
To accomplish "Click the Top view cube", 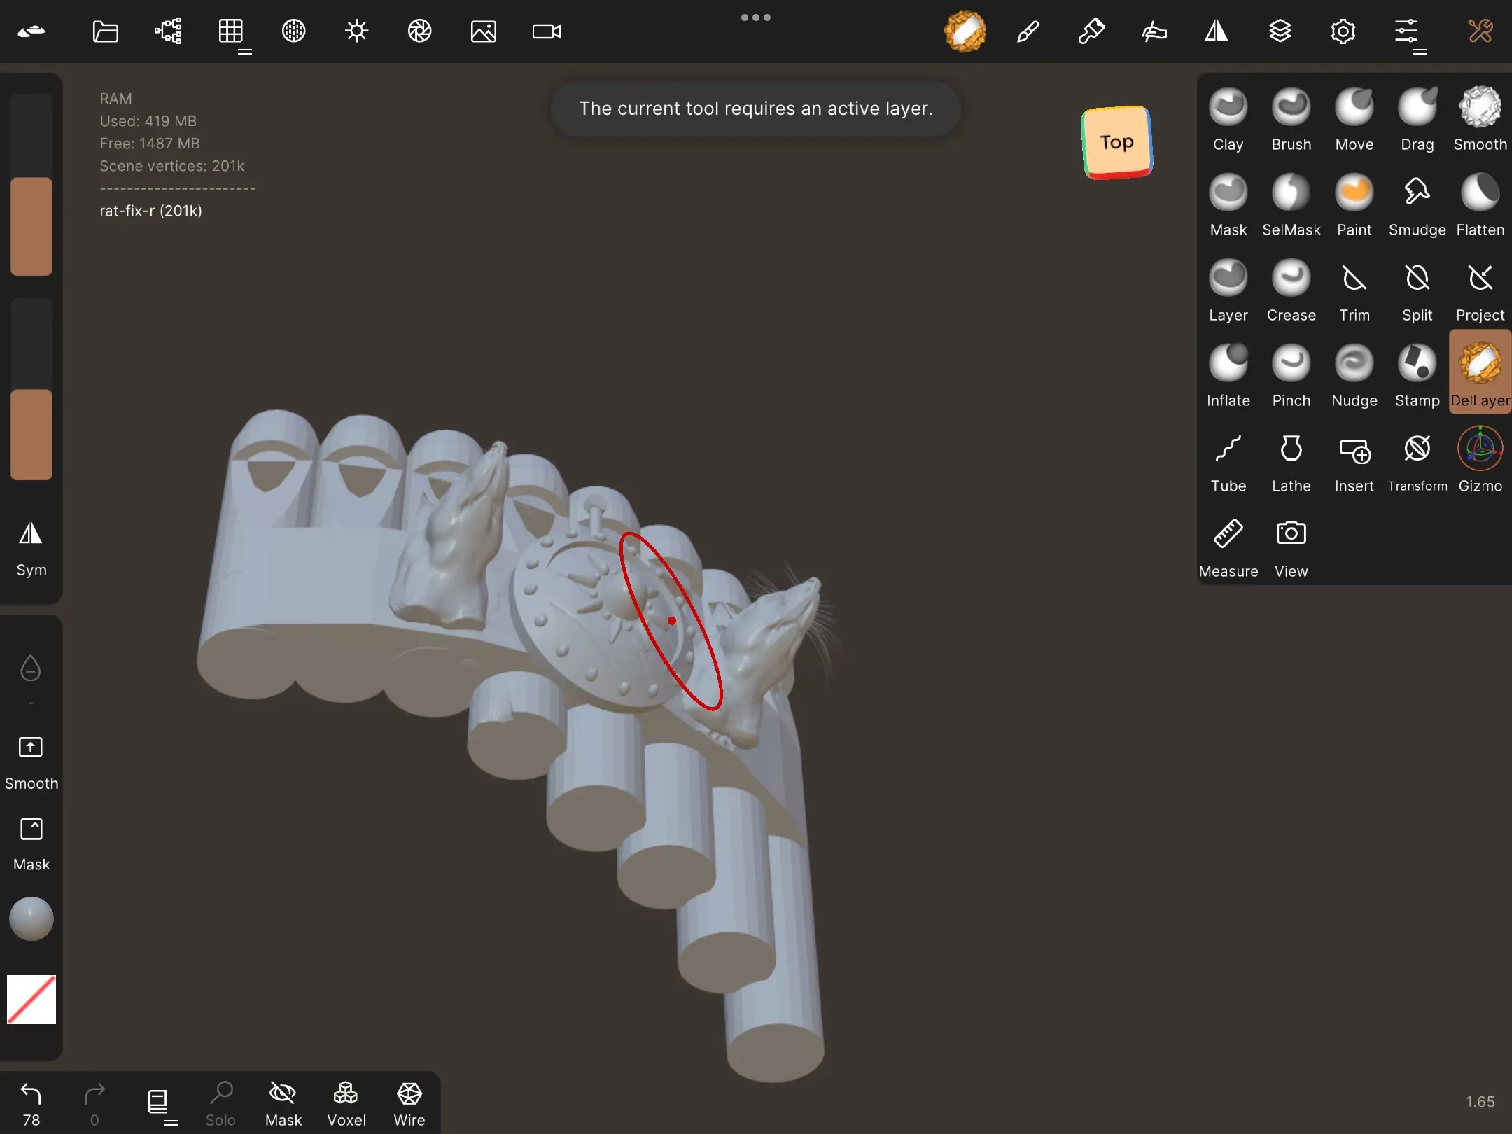I will point(1116,142).
